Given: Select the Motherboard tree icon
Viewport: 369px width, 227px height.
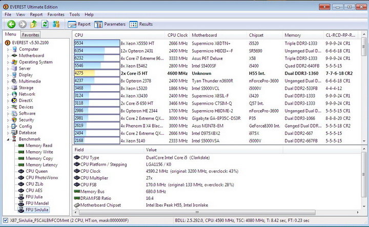Looking at the screenshot, I should [14, 55].
